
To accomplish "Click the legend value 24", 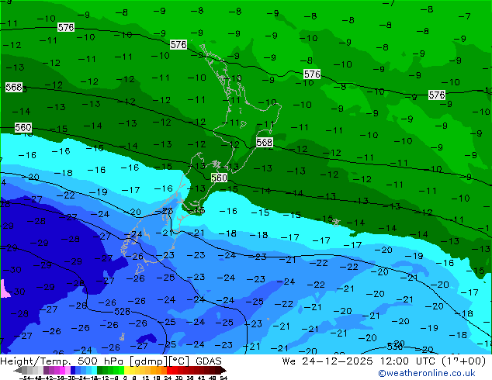I will tap(168, 378).
